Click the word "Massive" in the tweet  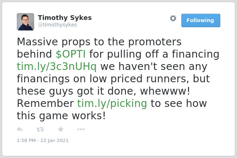point(37,42)
